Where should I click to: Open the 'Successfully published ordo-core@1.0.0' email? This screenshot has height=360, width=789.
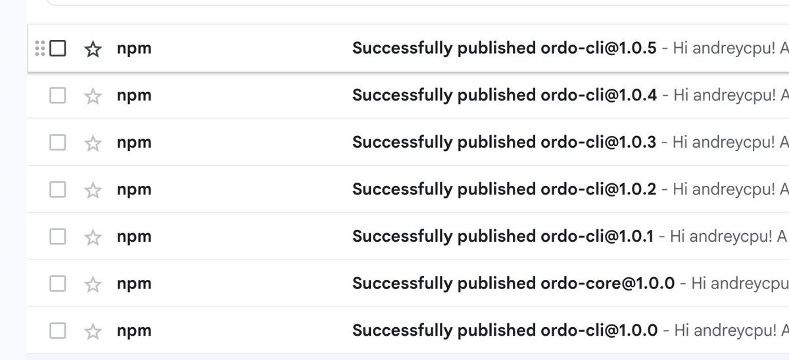point(514,283)
